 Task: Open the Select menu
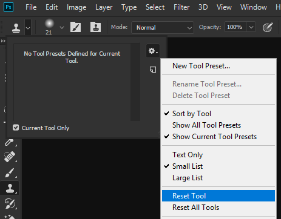tap(155, 7)
